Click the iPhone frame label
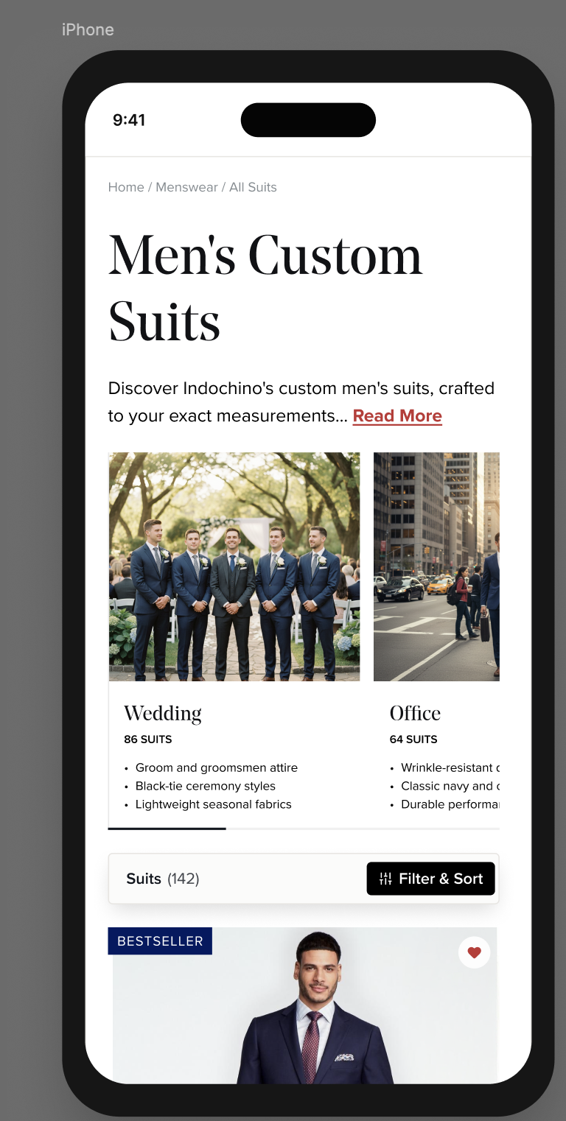 pos(88,30)
